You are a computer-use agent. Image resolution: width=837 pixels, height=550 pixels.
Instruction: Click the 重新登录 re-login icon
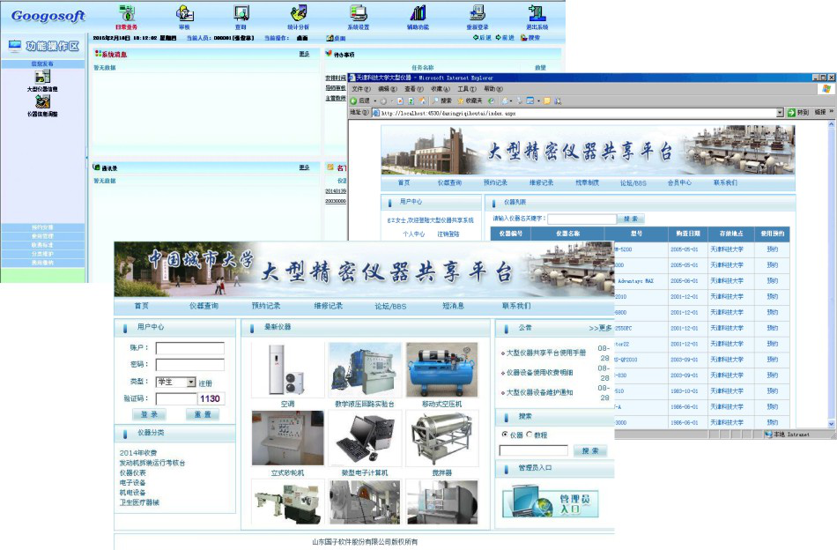tap(477, 13)
